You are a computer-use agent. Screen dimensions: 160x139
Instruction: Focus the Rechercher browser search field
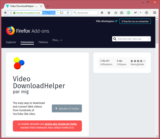85,13
